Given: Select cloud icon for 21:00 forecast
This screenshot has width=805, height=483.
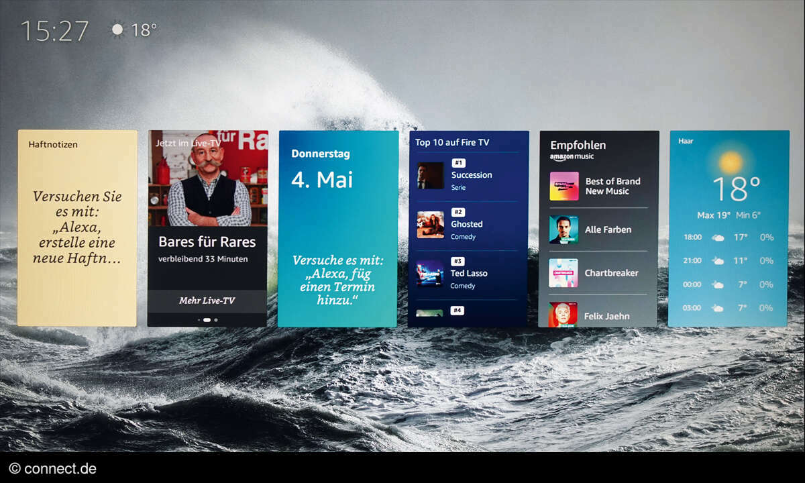Looking at the screenshot, I should [718, 261].
